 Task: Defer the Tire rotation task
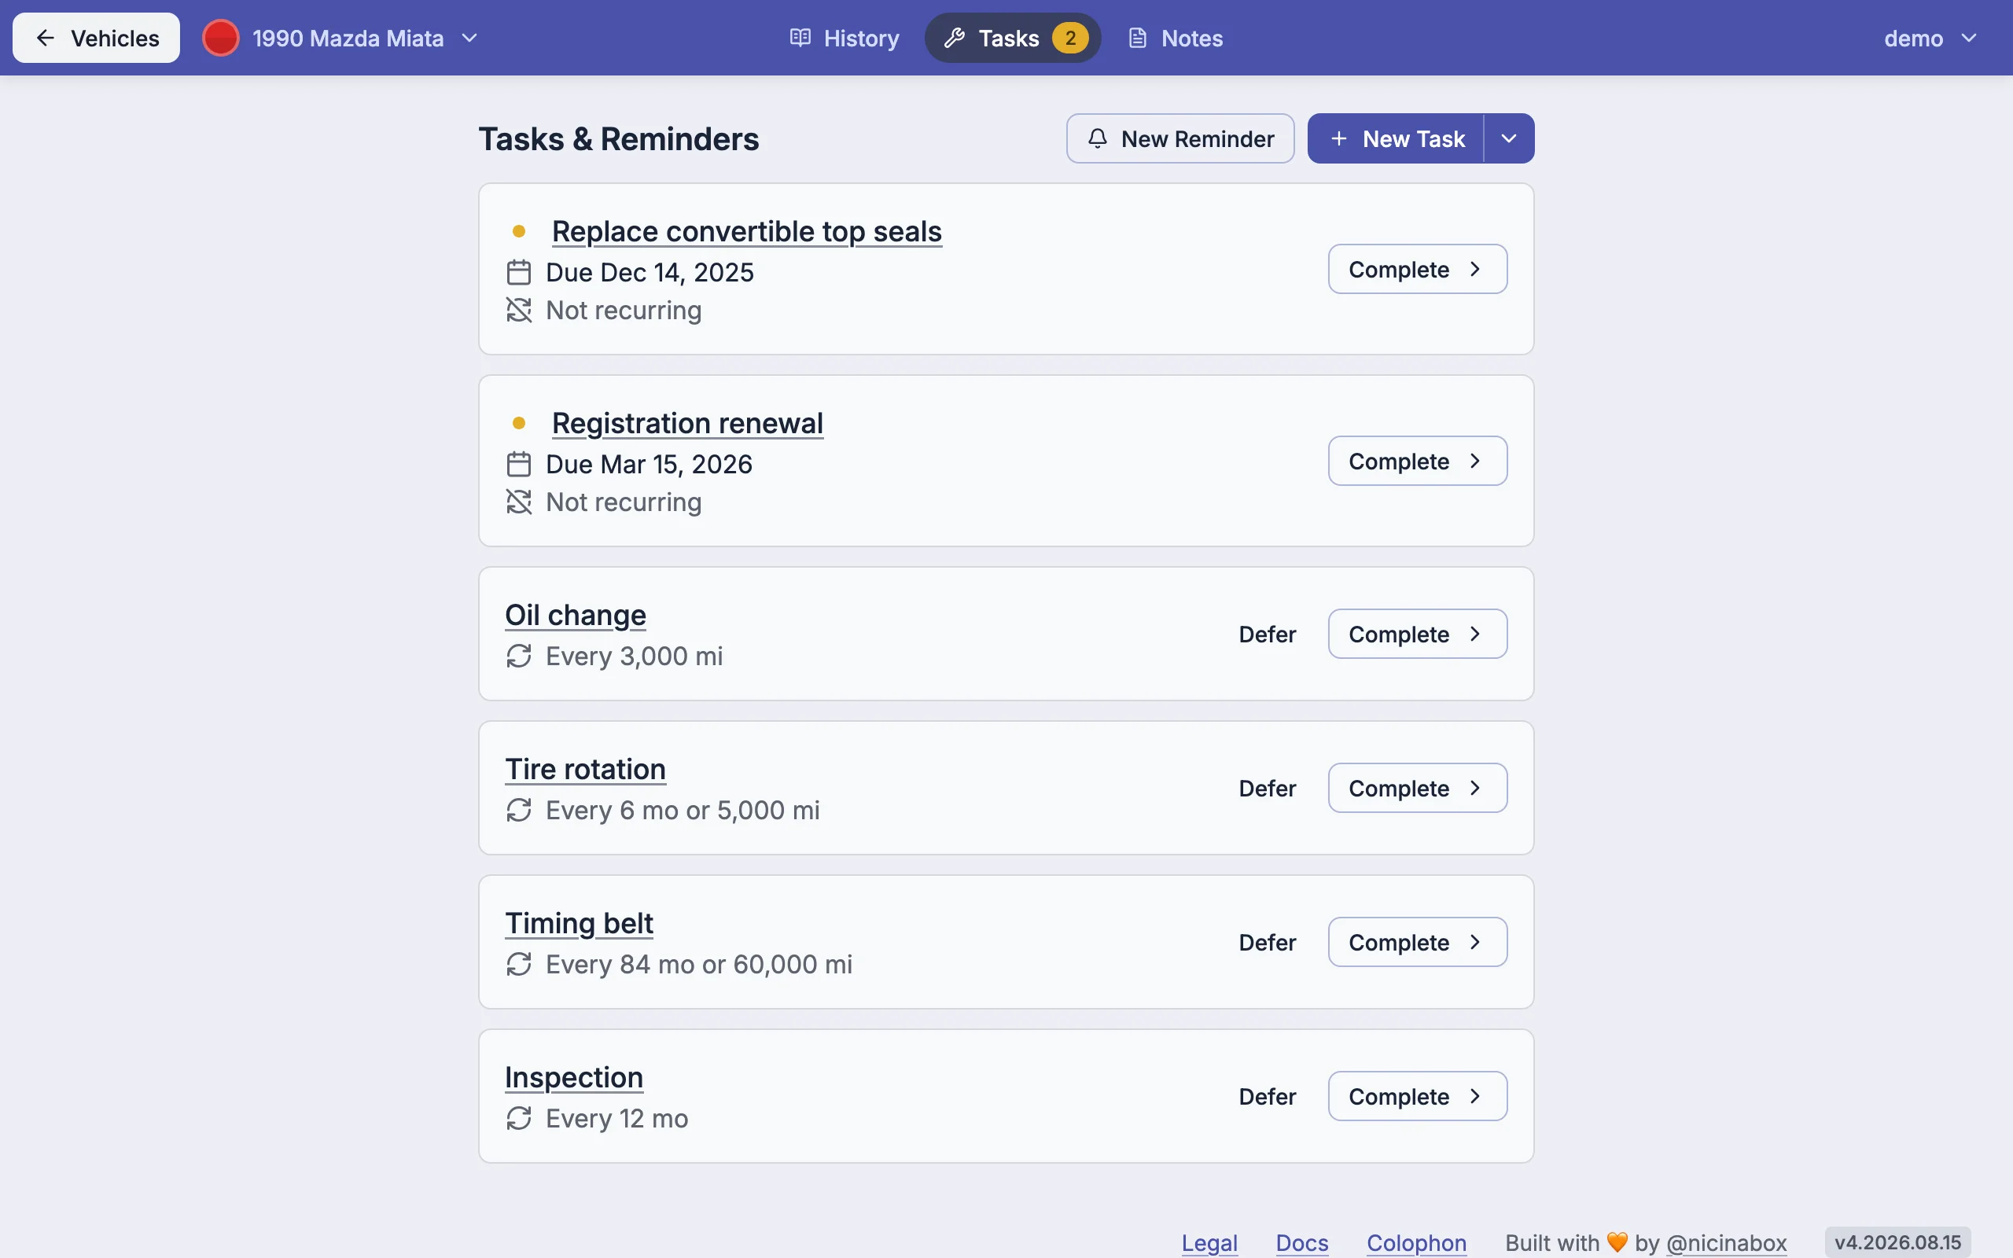[1267, 788]
